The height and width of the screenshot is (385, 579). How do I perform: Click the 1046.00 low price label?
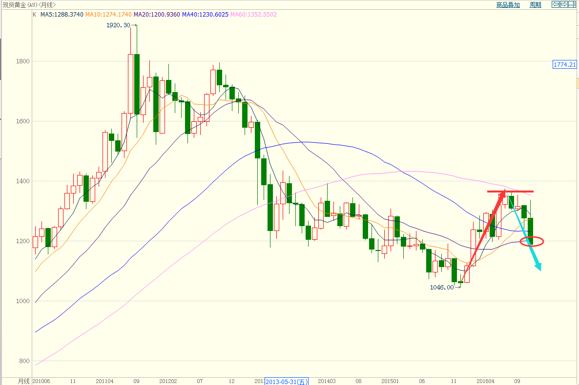[442, 287]
